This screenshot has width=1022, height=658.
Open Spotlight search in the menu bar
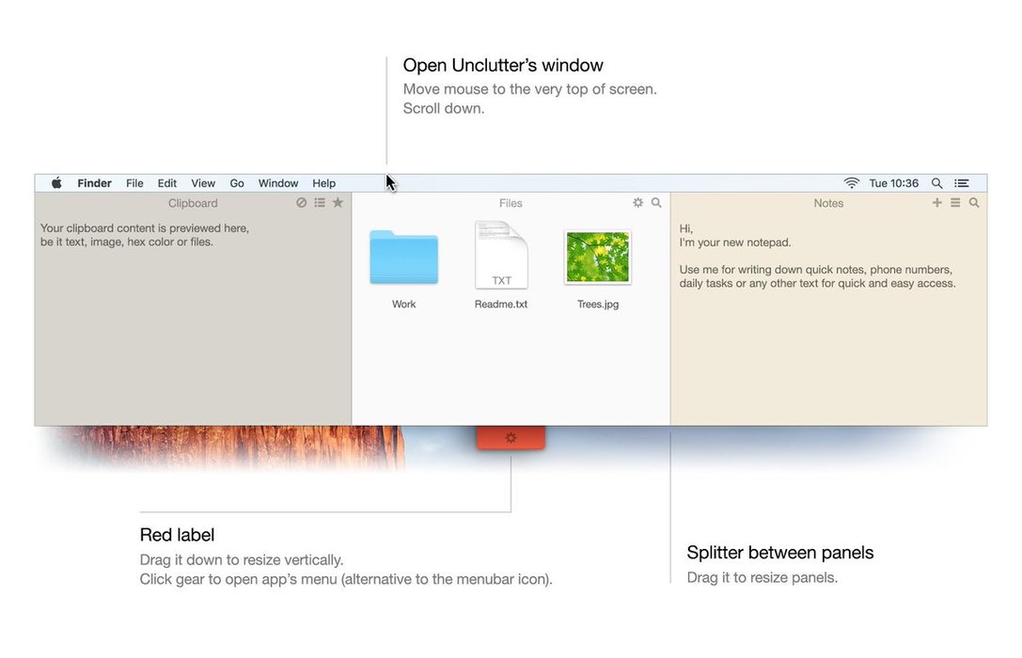936,183
